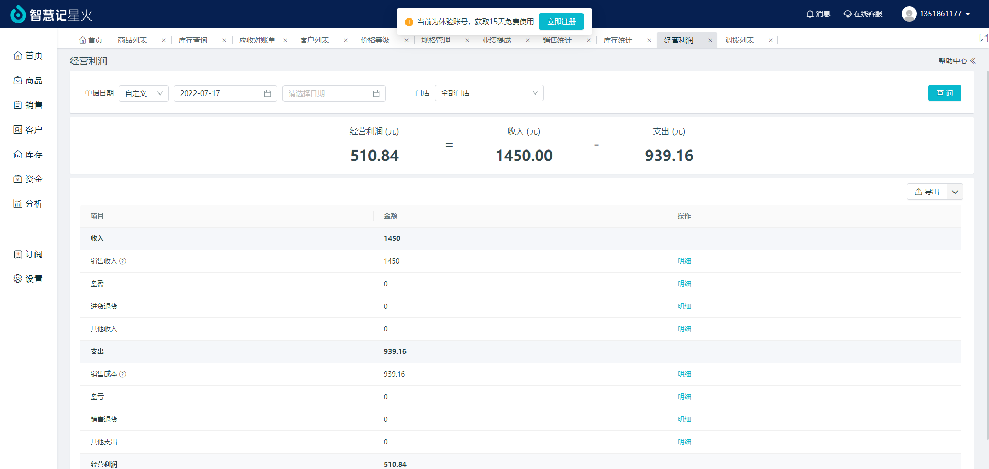Switch to the 价格等级 tab

(x=375, y=40)
